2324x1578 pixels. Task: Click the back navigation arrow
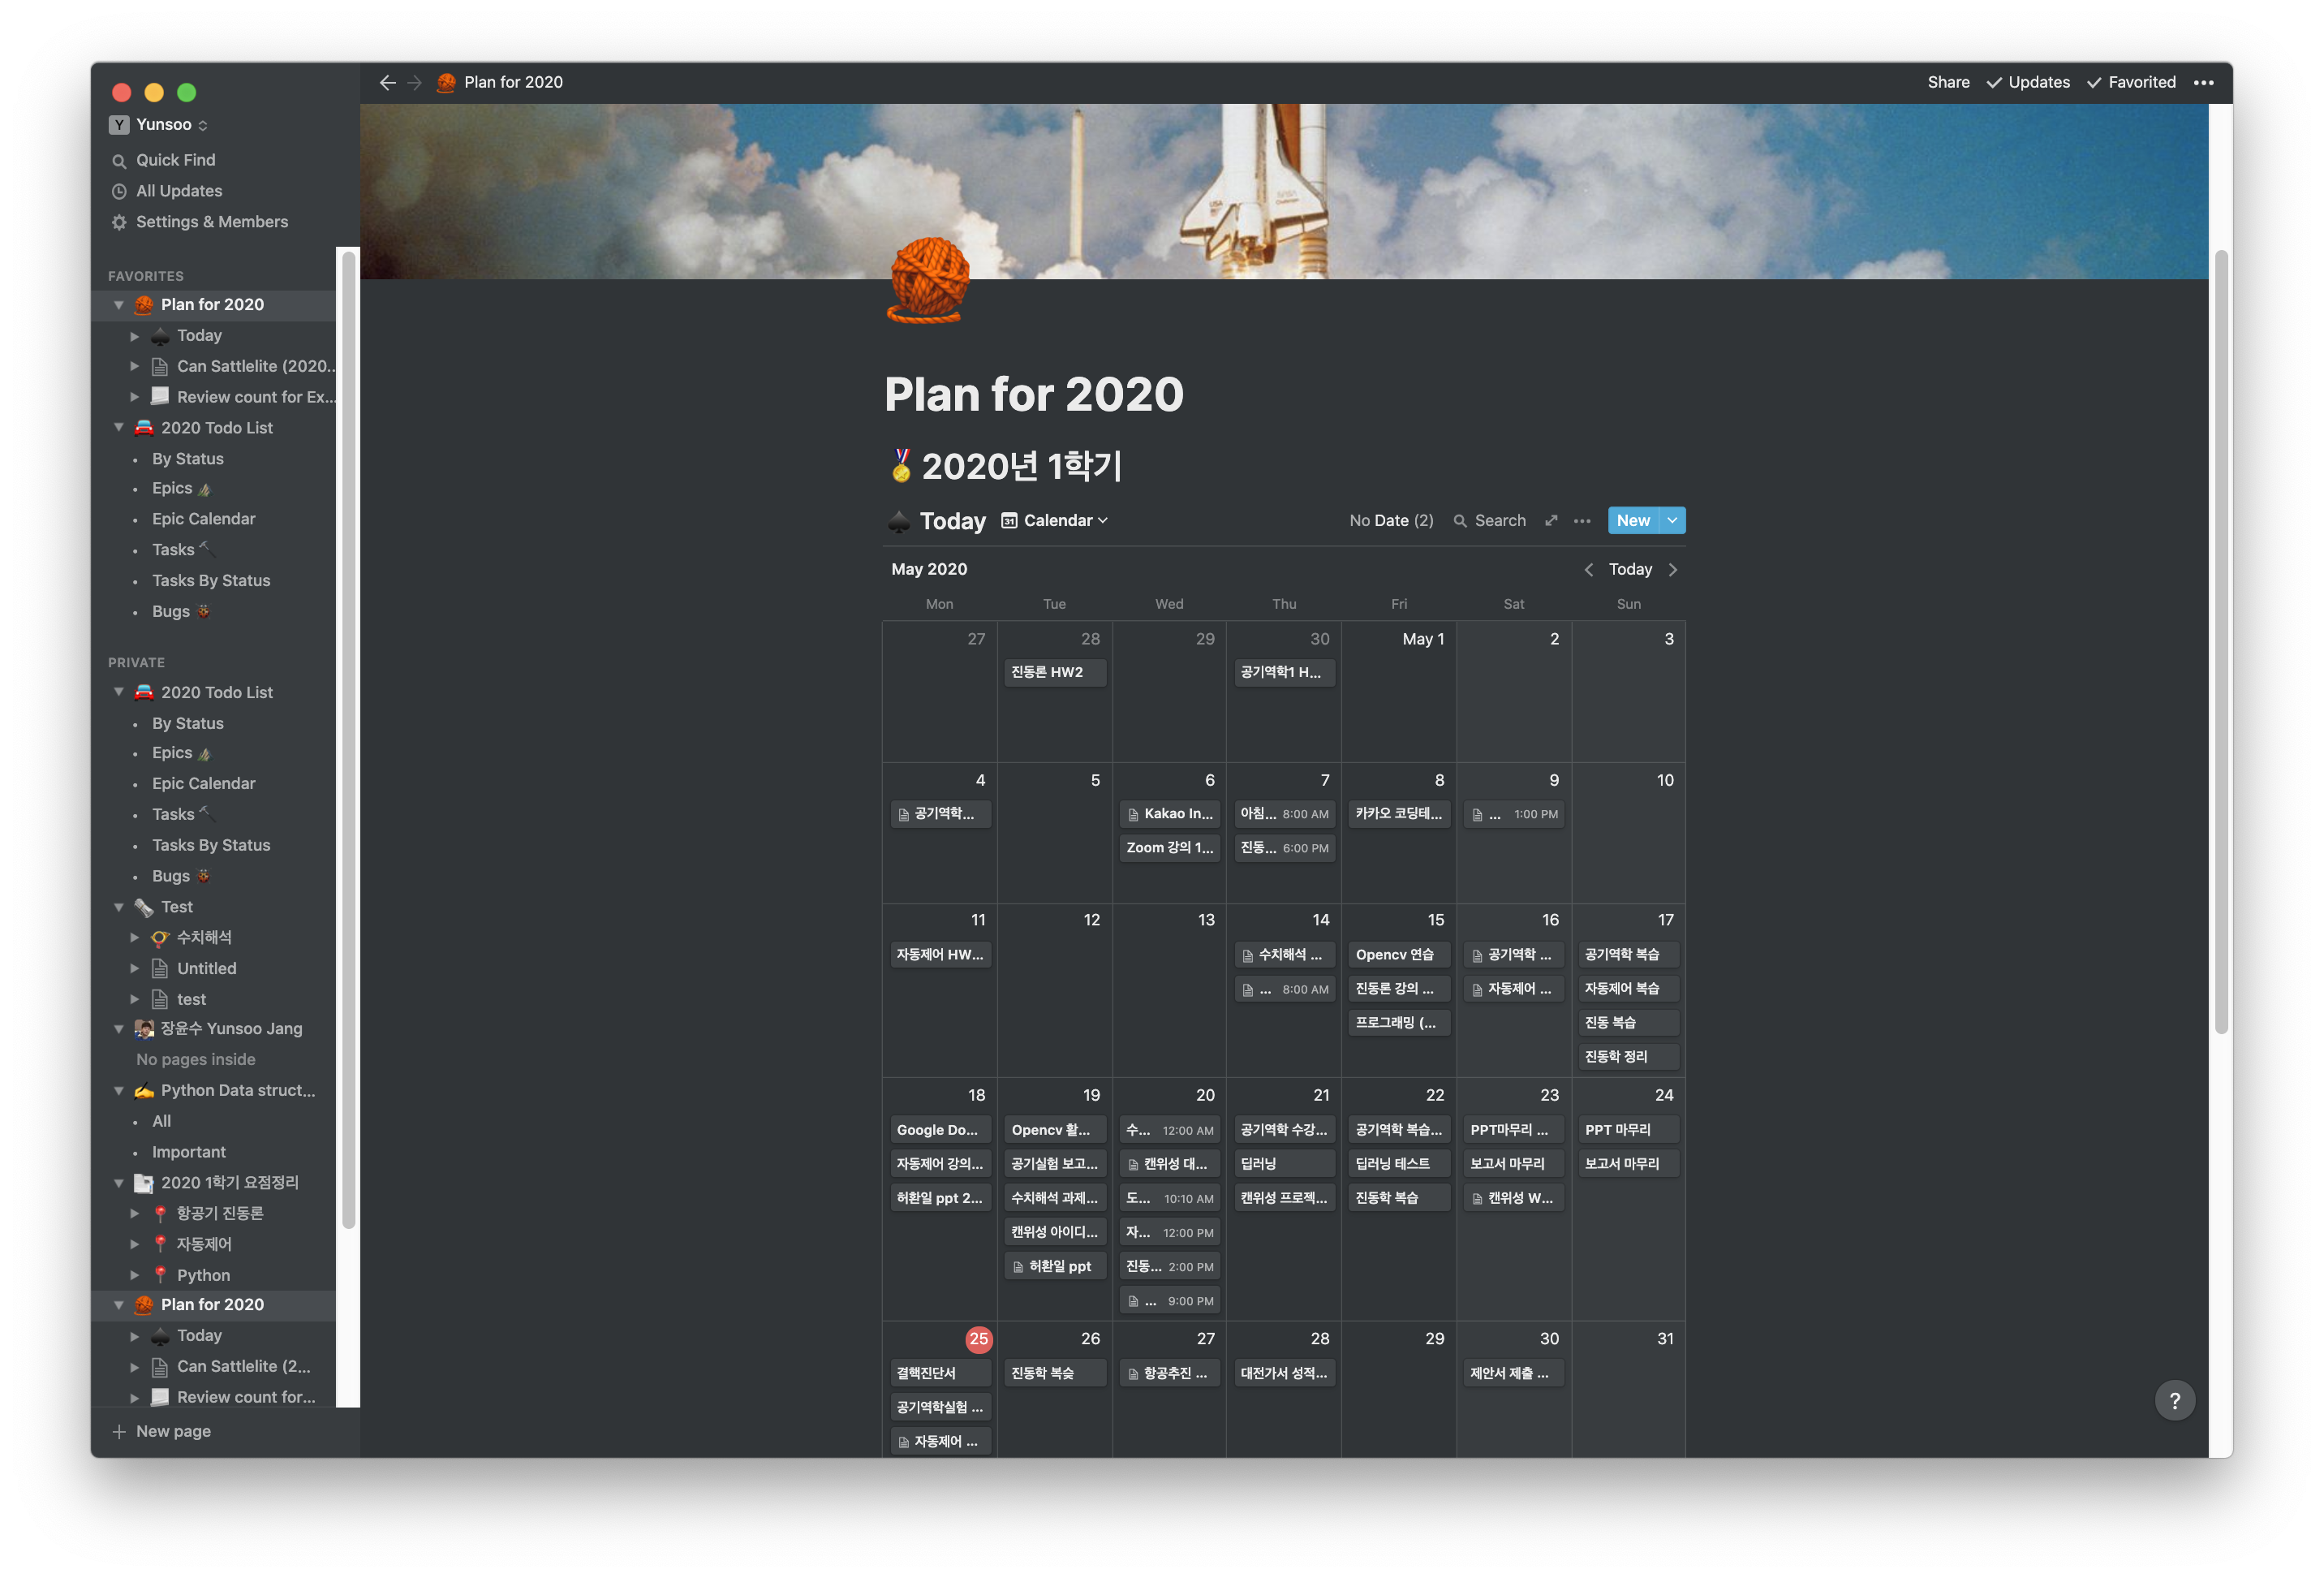pos(387,82)
